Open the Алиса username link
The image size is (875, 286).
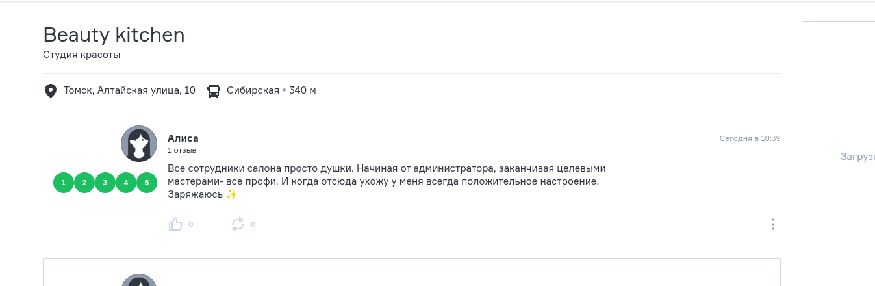coord(183,138)
